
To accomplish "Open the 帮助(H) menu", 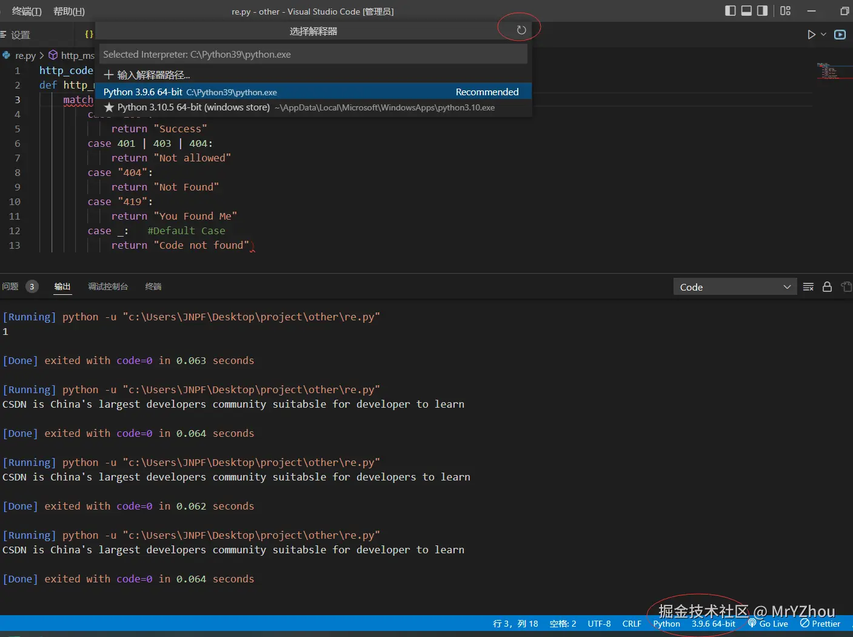I will [x=69, y=11].
